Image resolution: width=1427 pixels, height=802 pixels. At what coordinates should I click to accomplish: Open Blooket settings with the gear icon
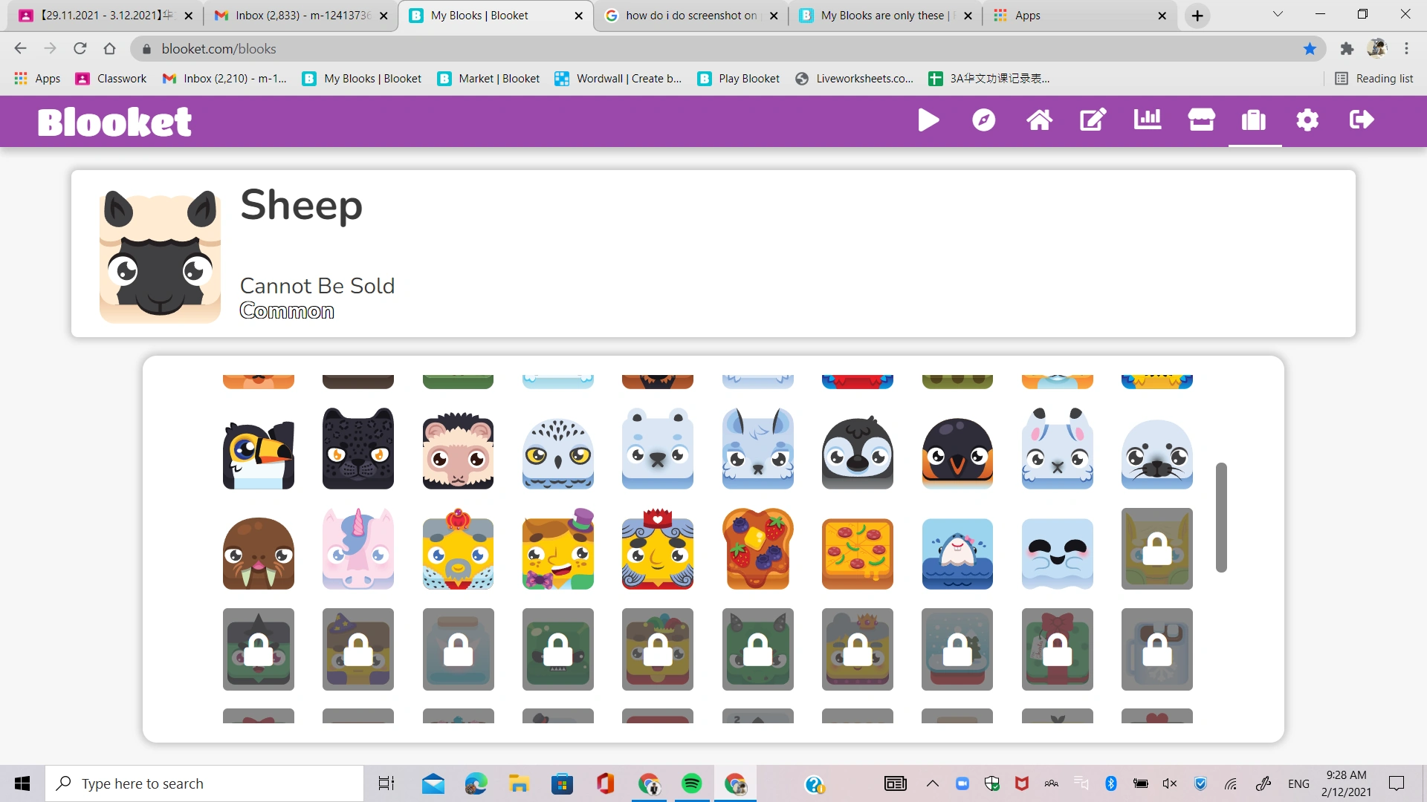(x=1307, y=120)
